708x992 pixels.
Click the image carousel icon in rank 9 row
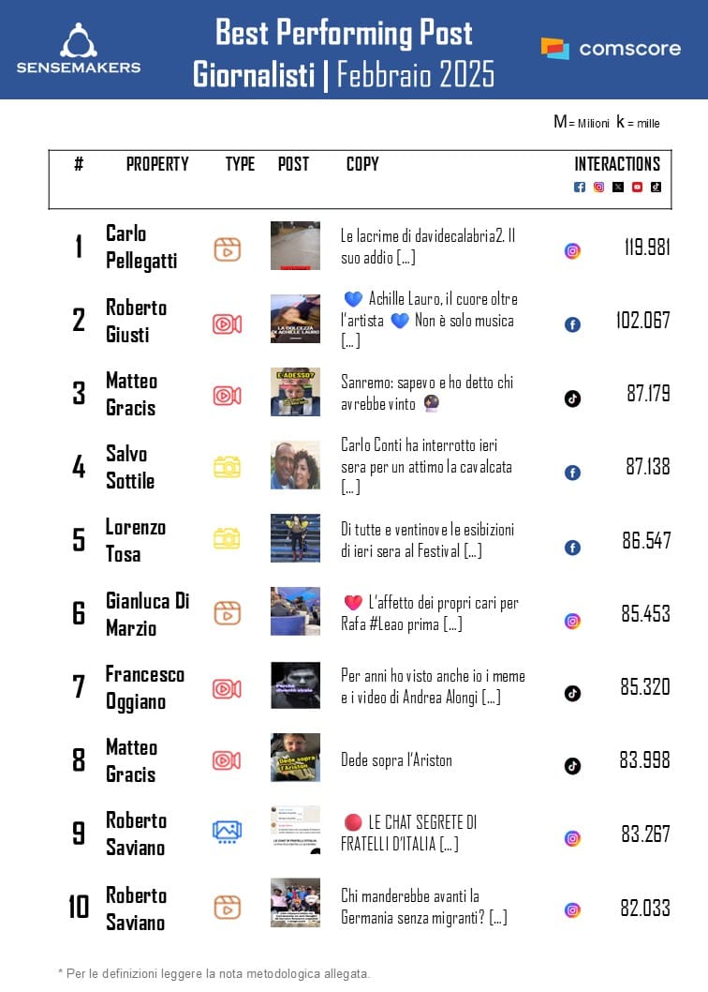[x=227, y=832]
